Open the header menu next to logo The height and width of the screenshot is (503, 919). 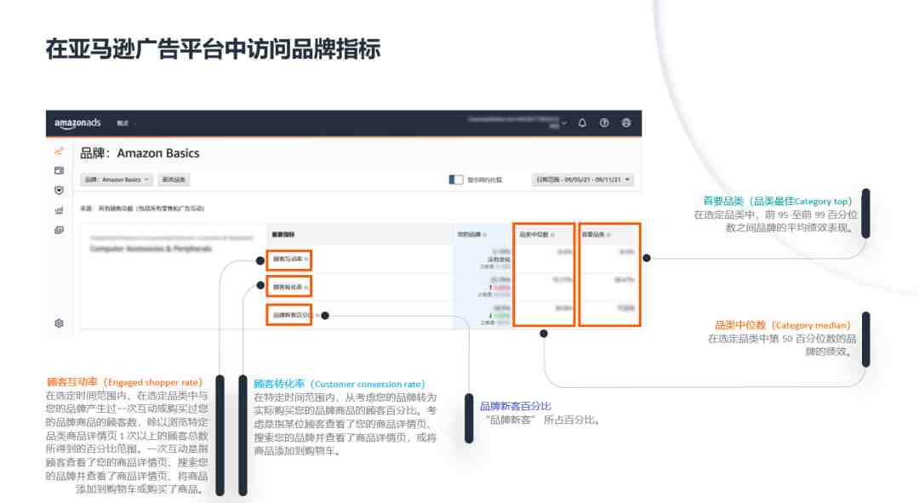tap(124, 123)
